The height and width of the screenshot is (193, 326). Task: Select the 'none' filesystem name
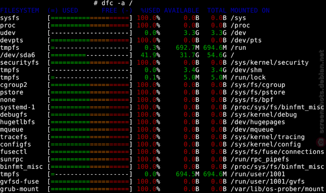[x=8, y=100]
